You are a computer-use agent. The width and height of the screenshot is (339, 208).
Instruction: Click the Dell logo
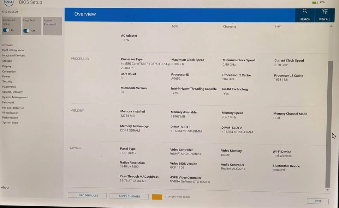pyautogui.click(x=9, y=2)
